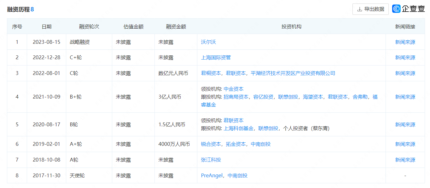Open investor link 招商局资本

pyautogui.click(x=236, y=97)
